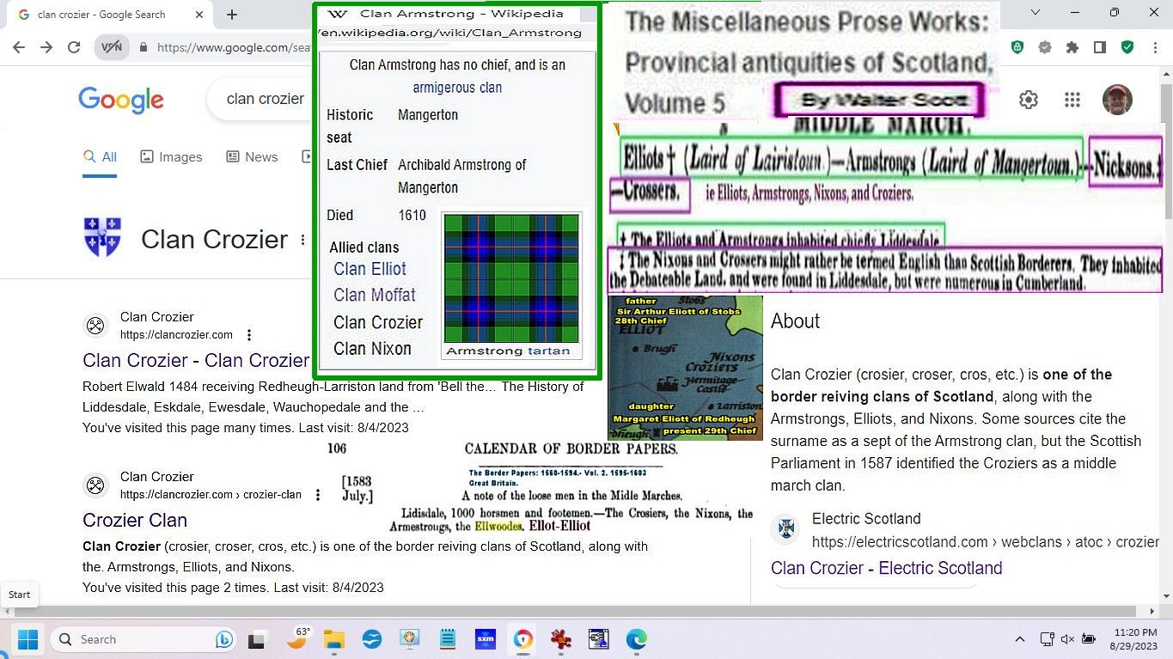Click the right arrow of the horizontal scrollbar
The image size is (1173, 659).
click(x=1152, y=611)
